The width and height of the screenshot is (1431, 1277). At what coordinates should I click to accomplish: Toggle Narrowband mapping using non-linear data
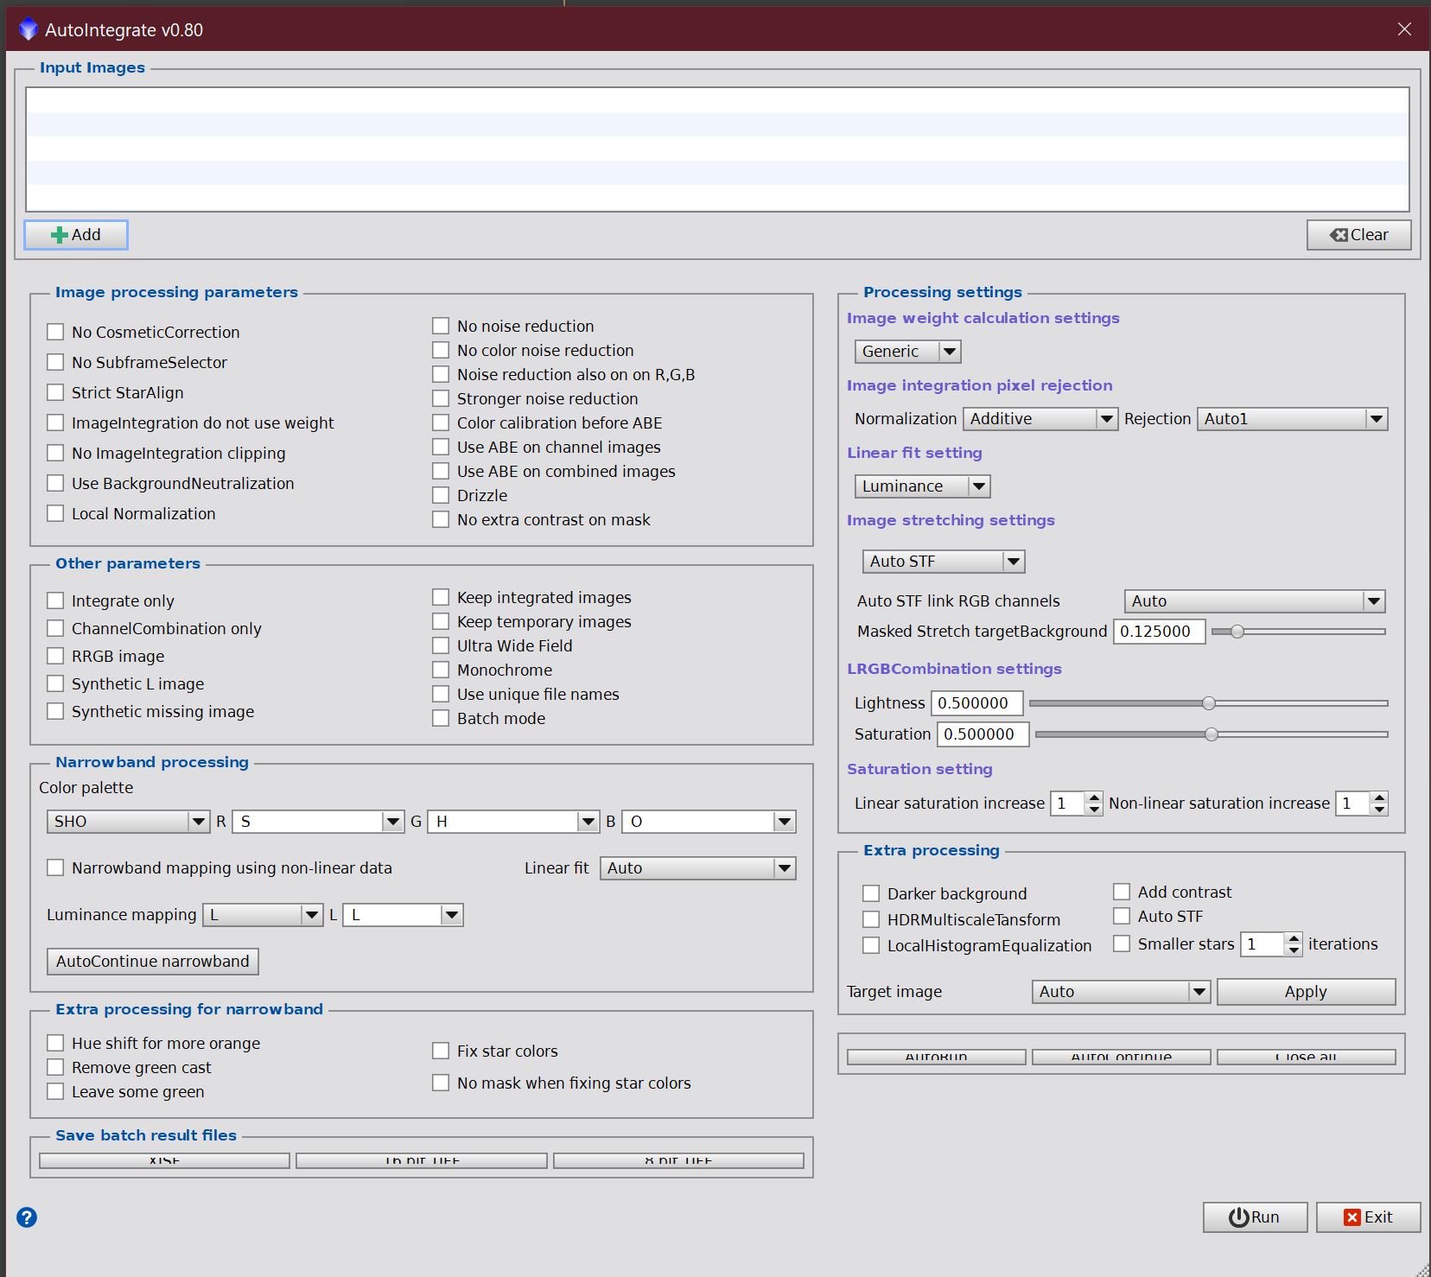[x=55, y=867]
